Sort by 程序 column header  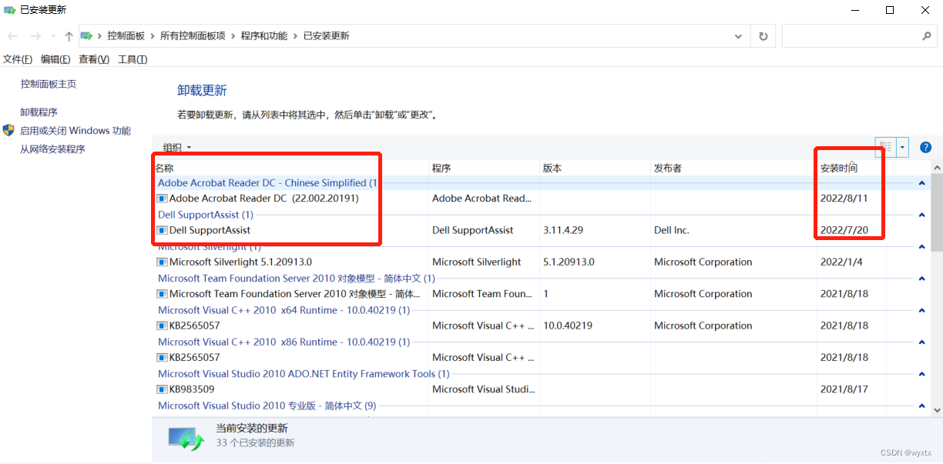tap(484, 168)
